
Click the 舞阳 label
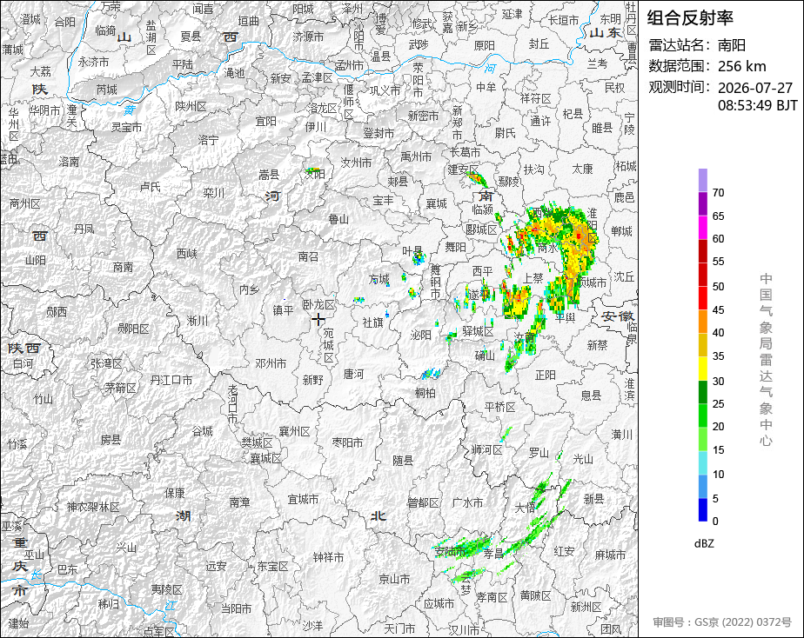[x=455, y=247]
